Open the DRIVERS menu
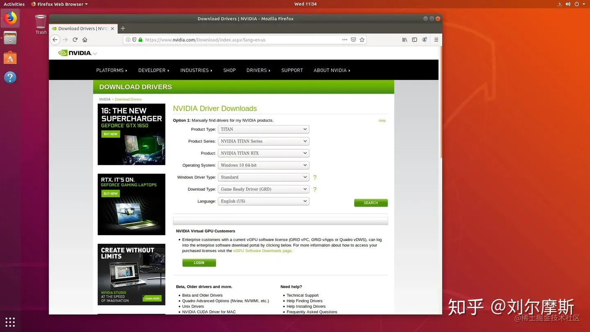Image resolution: width=590 pixels, height=332 pixels. 259,70
